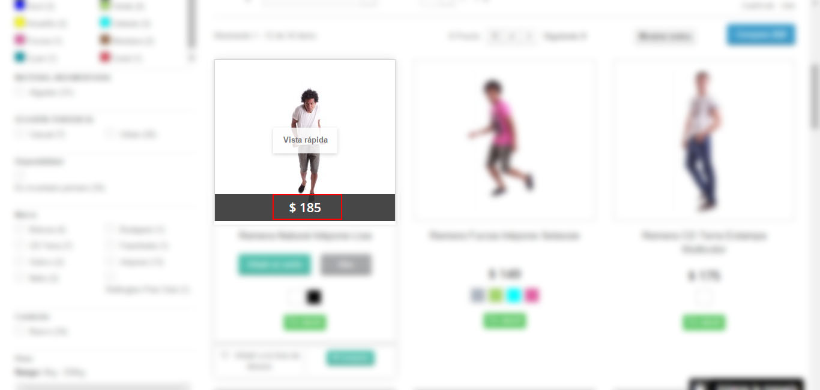820x390 pixels.
Task: Pick the green swatch under the second product
Action: coord(495,295)
